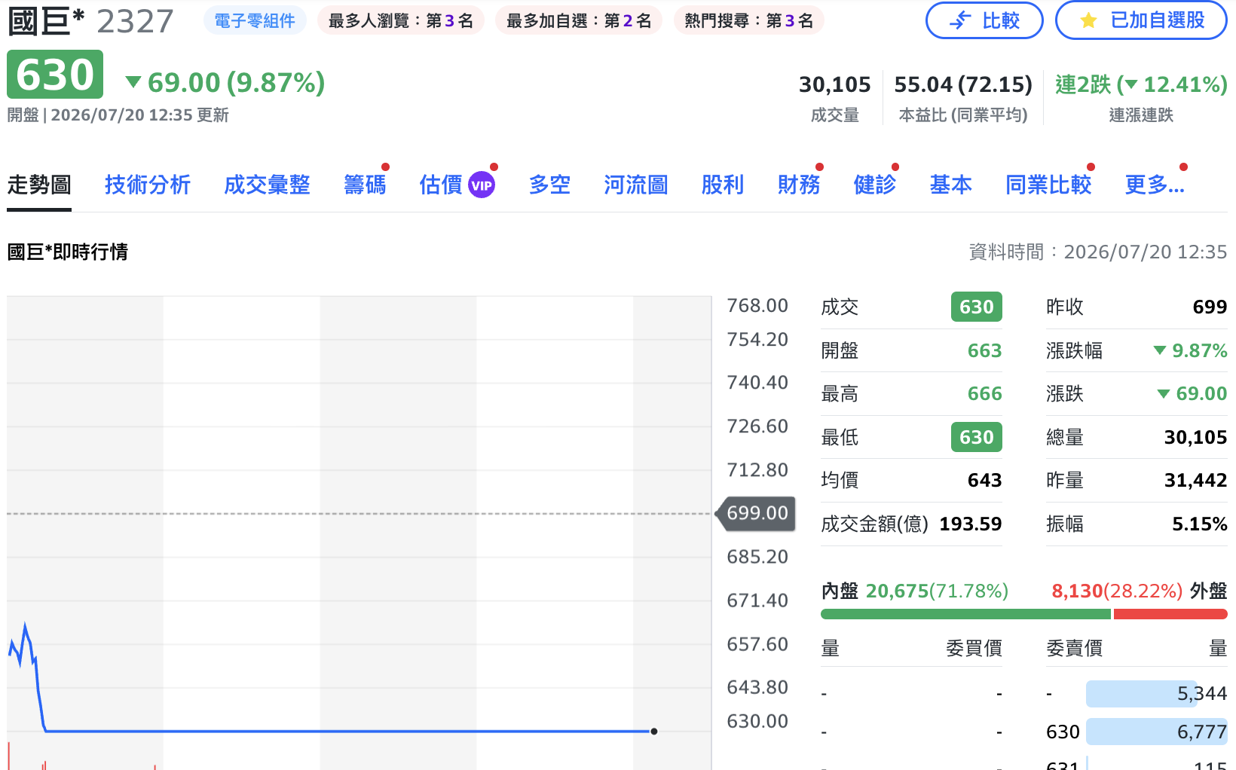
Task: Click the 768.00 top axis label
Action: 757,305
